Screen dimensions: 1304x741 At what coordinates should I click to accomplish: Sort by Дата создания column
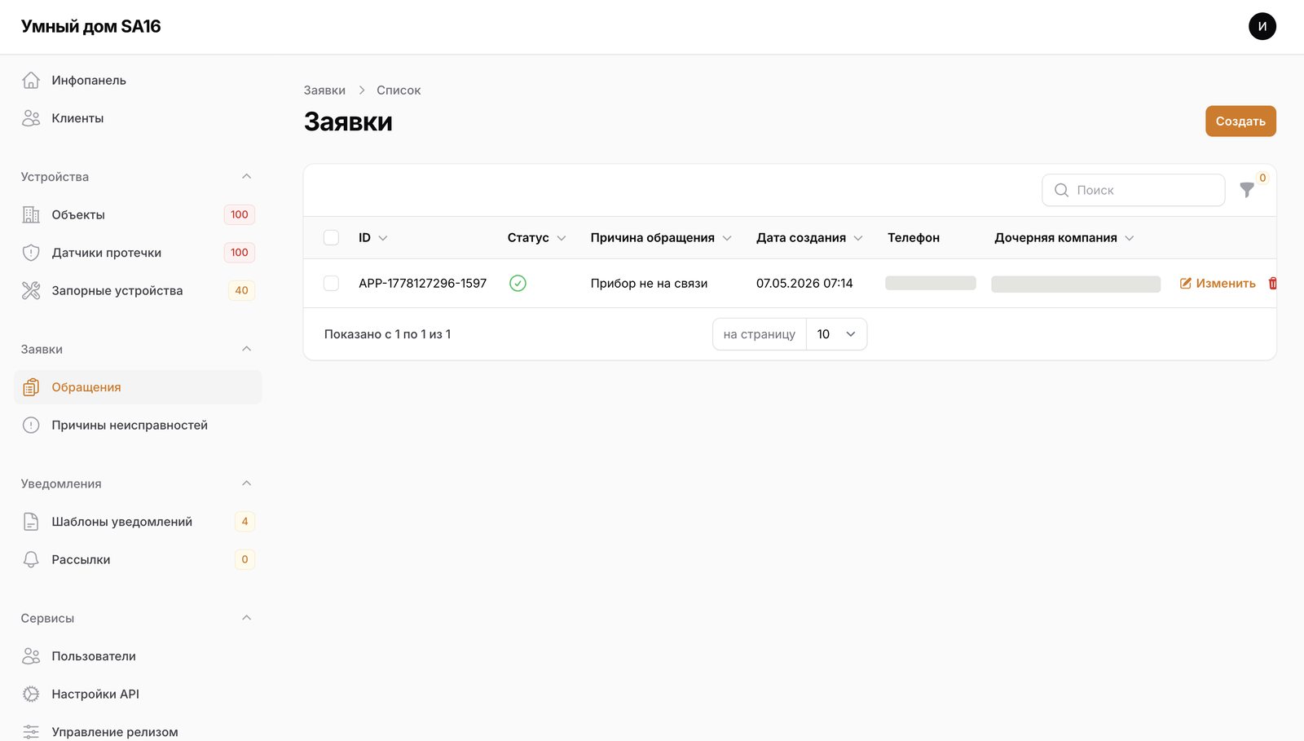[809, 237]
